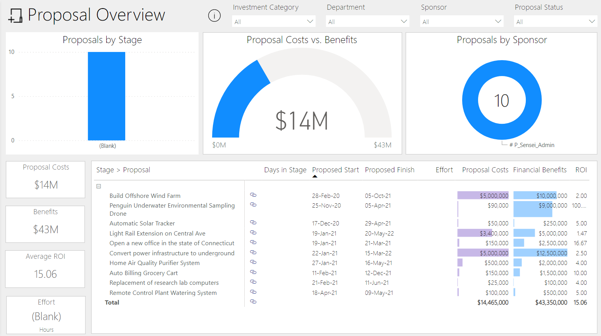601x336 pixels.
Task: Select the blue (Blank) stage bar
Action: 107,96
